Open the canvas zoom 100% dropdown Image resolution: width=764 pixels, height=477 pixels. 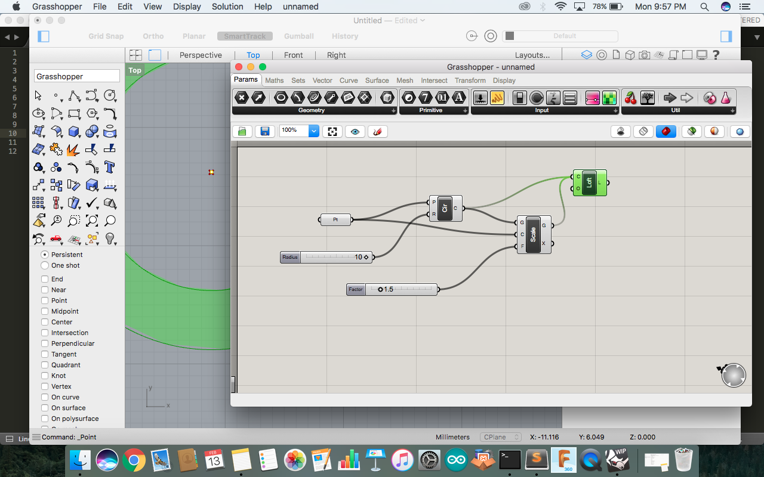(x=314, y=131)
